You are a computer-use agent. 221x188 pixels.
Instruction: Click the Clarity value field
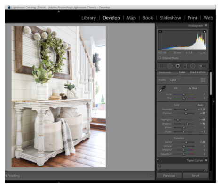click(203, 142)
